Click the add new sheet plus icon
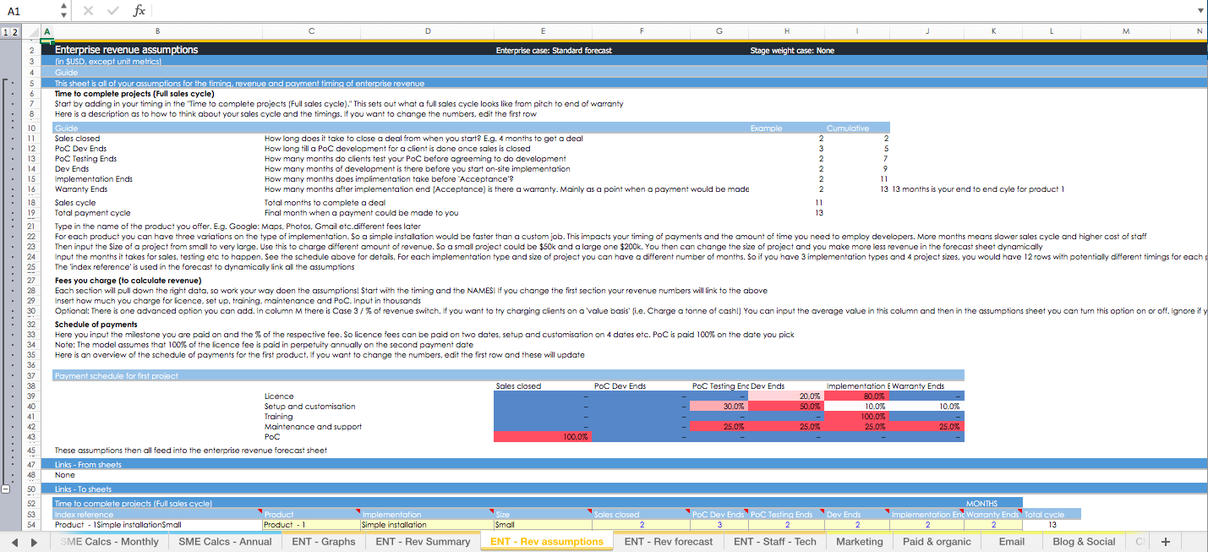This screenshot has width=1208, height=552. pyautogui.click(x=1165, y=542)
